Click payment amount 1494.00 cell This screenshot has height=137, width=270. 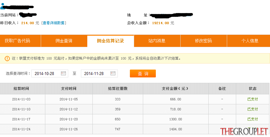(176, 129)
